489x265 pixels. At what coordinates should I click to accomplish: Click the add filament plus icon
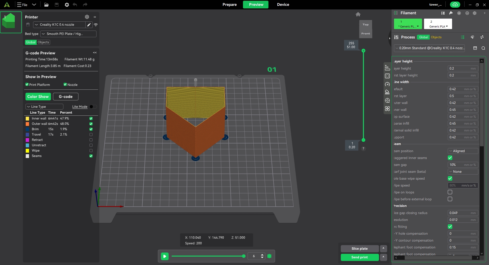click(x=459, y=13)
